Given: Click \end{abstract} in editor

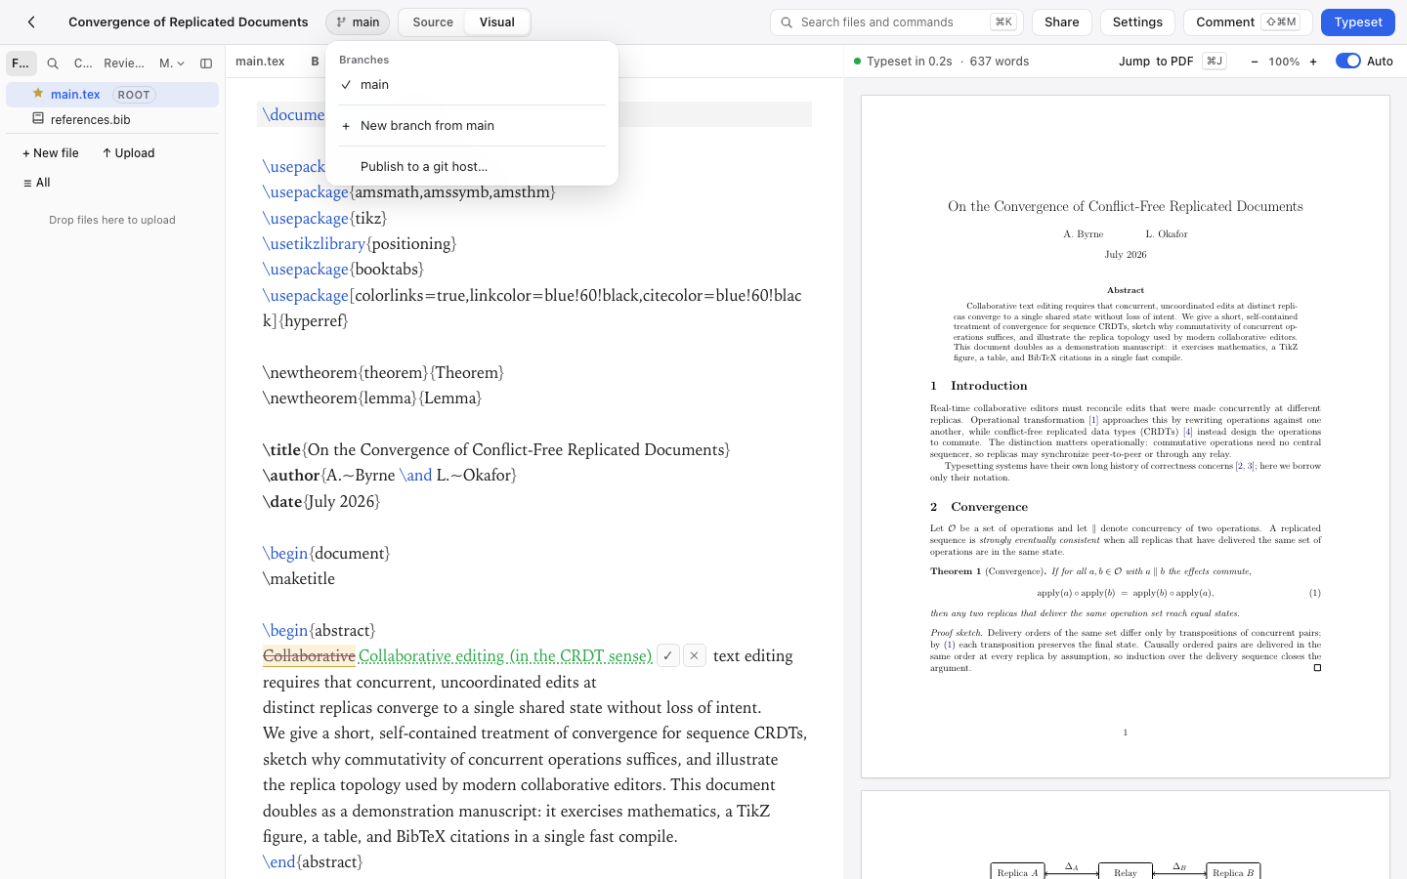Looking at the screenshot, I should click(x=313, y=861).
